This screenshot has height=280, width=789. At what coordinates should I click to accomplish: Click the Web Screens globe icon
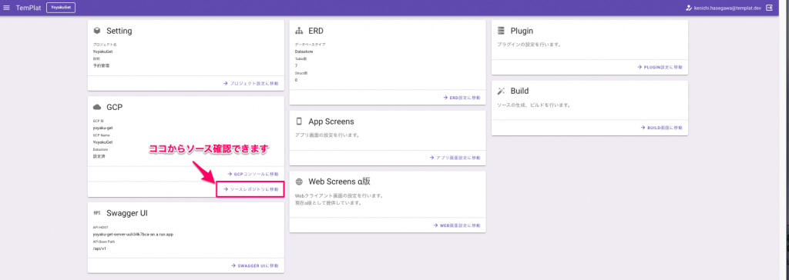click(299, 182)
